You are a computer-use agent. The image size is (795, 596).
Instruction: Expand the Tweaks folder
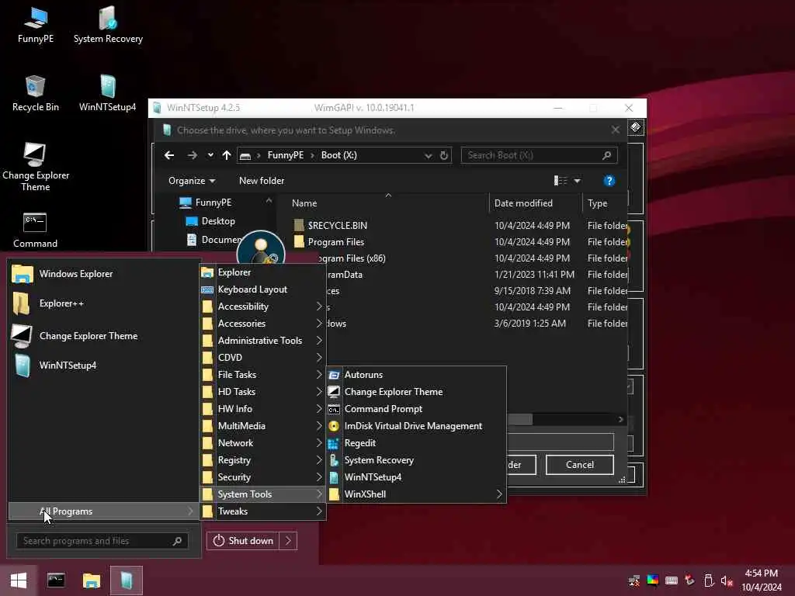click(262, 511)
